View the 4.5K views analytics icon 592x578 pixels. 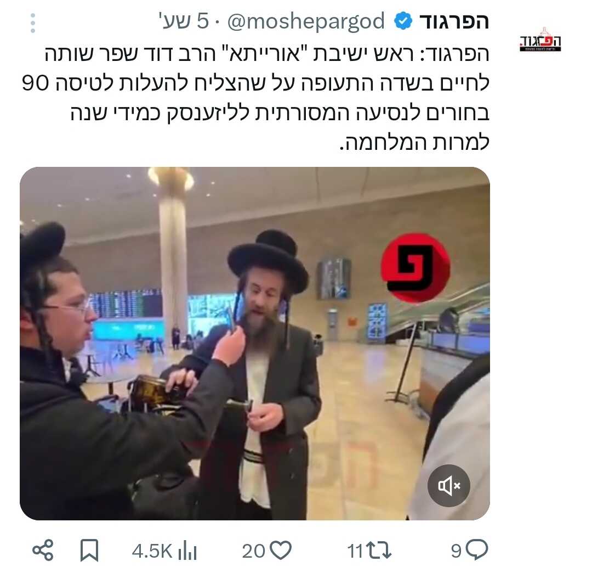click(187, 551)
